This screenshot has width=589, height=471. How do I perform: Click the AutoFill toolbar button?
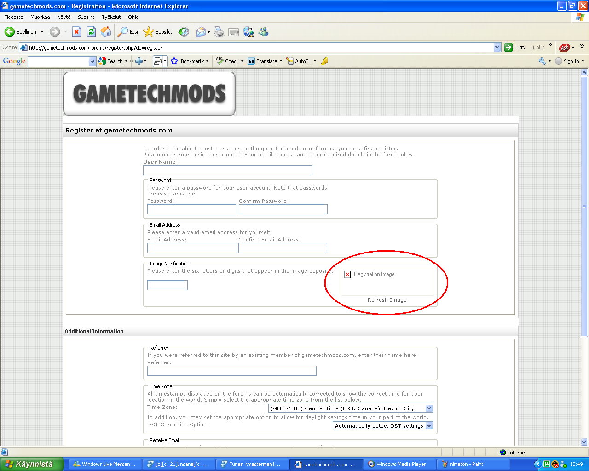click(299, 61)
